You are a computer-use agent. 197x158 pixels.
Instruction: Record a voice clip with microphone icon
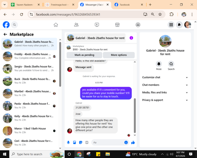click(x=68, y=142)
